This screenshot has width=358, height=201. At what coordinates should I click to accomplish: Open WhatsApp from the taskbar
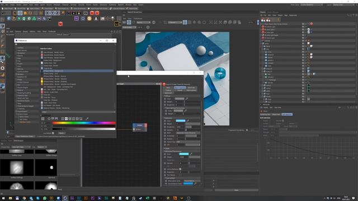tap(45, 198)
